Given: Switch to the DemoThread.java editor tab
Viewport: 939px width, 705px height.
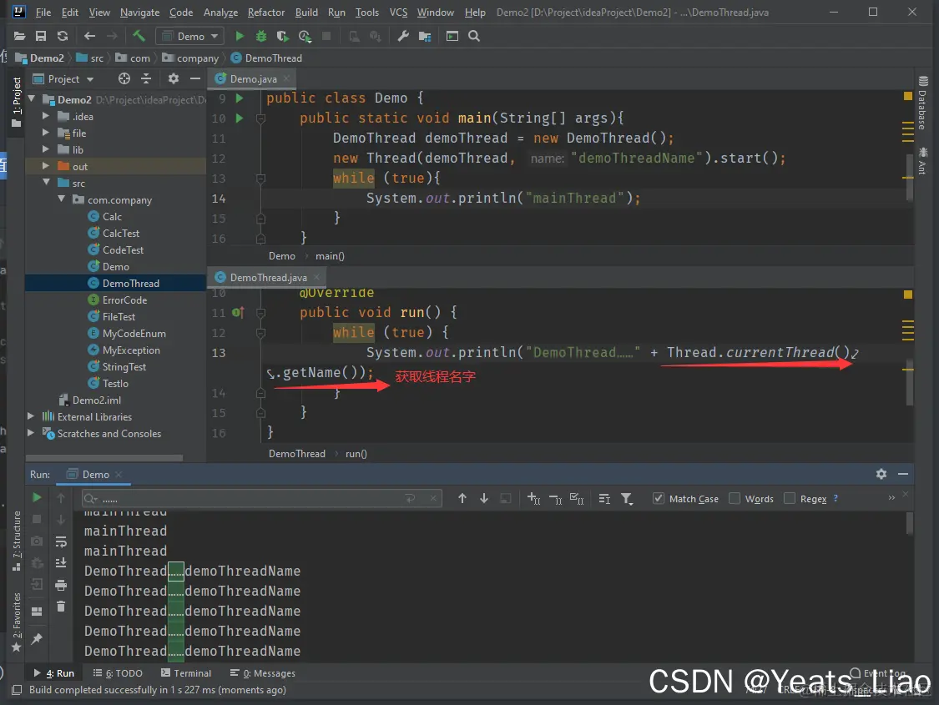Looking at the screenshot, I should coord(267,278).
